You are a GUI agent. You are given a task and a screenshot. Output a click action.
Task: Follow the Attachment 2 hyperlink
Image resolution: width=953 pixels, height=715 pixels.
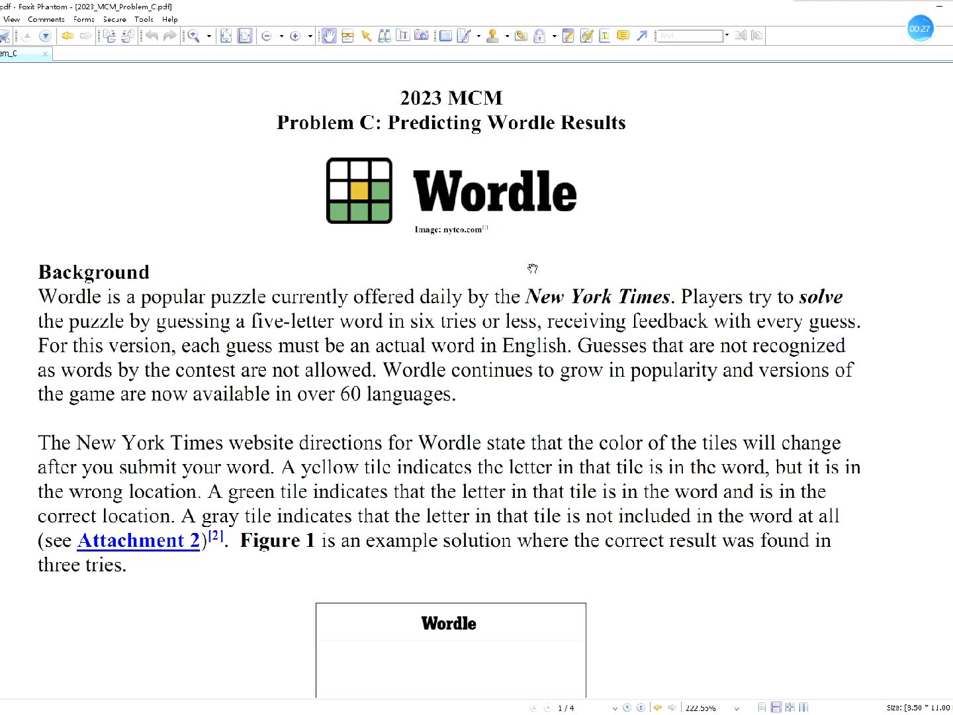point(138,541)
